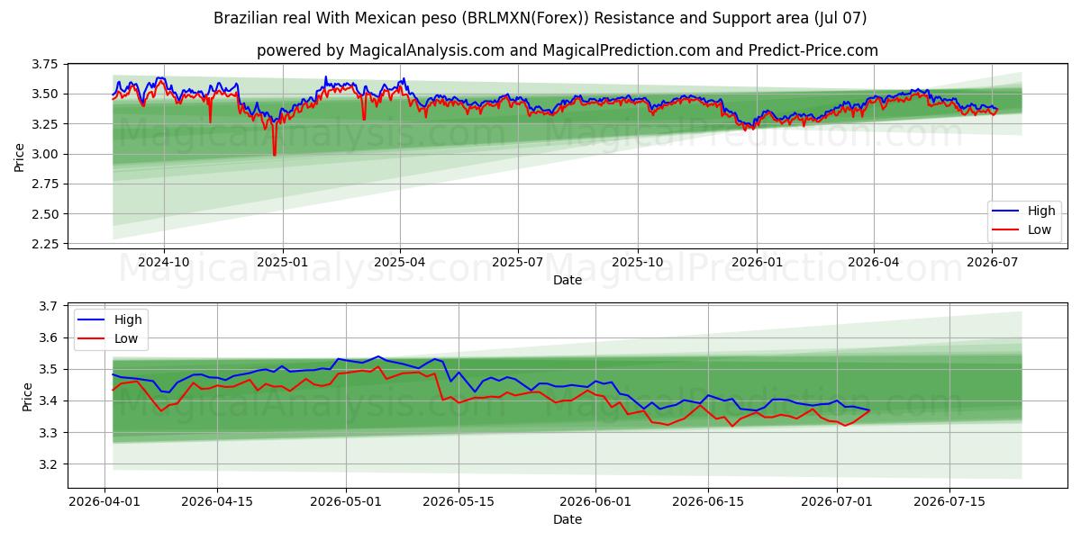Click the '2025-04' date tick label

(400, 262)
